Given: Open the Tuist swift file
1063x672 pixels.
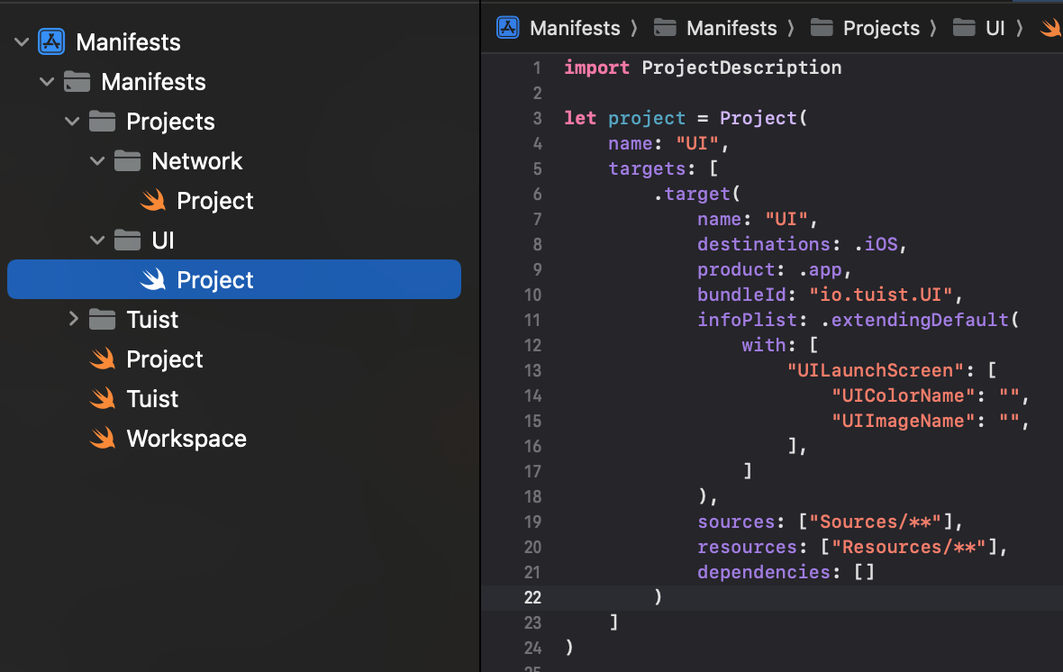Looking at the screenshot, I should coord(234,399).
